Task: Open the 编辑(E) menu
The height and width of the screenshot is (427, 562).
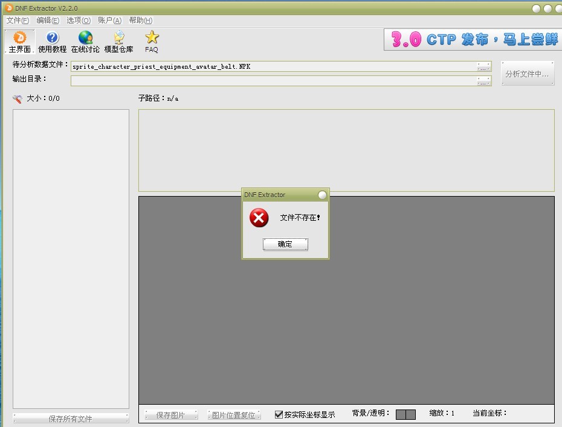Action: tap(48, 21)
